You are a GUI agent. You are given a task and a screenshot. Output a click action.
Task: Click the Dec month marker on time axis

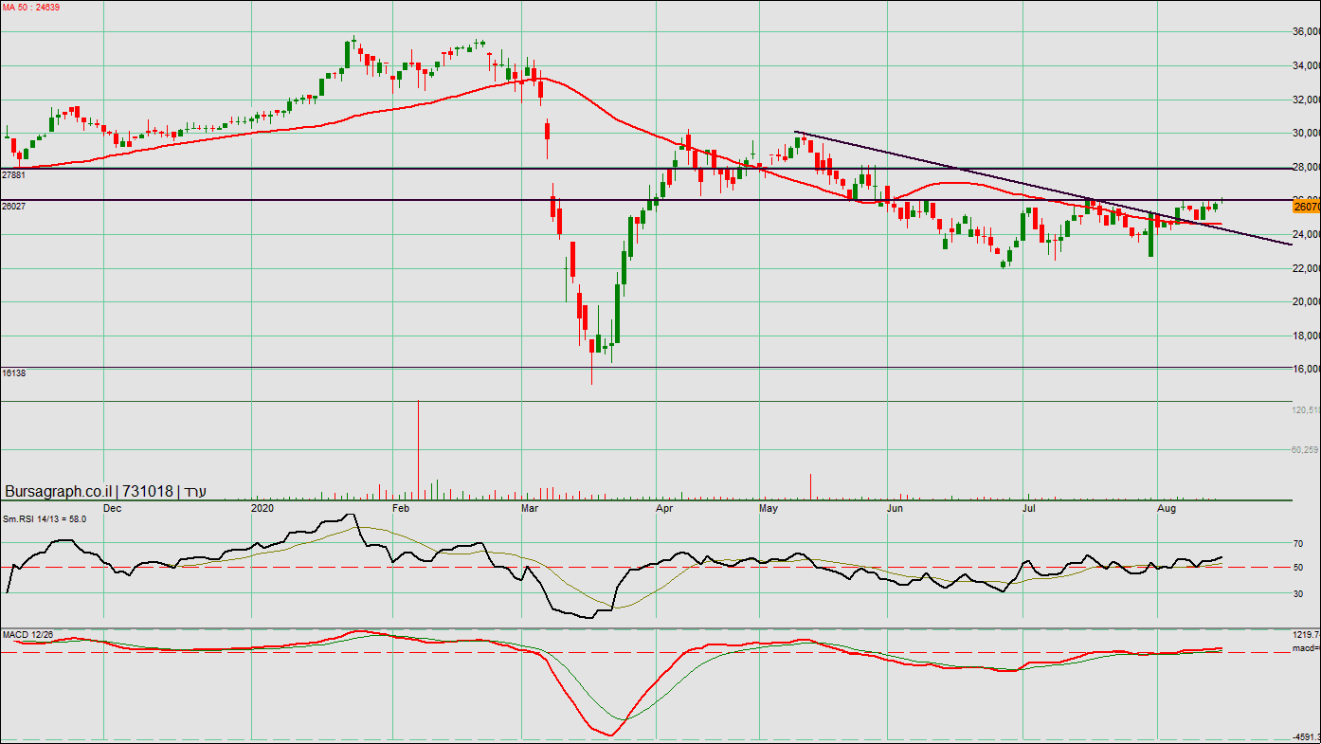(112, 509)
